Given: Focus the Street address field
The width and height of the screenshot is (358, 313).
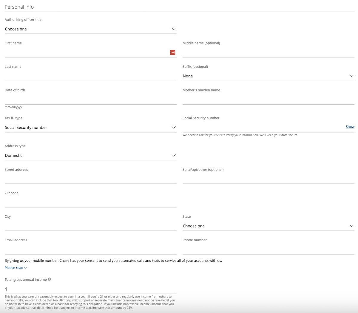Looking at the screenshot, I should (x=90, y=179).
